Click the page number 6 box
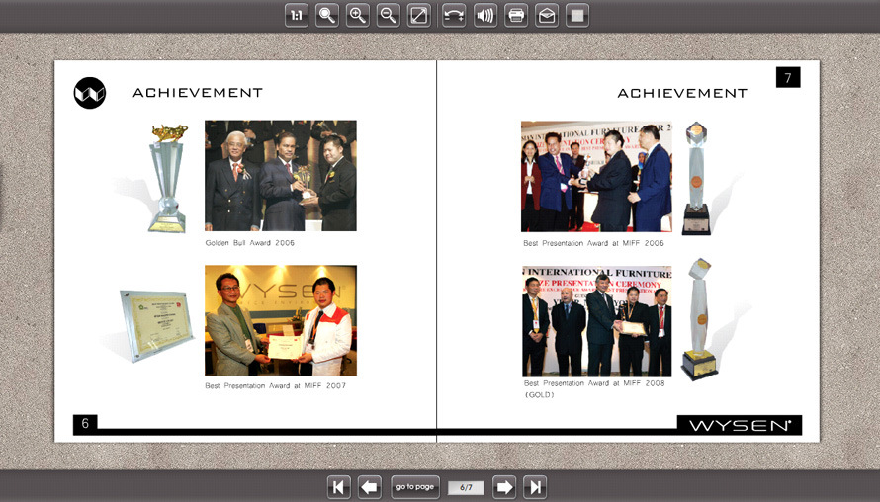The height and width of the screenshot is (502, 880). pos(85,424)
